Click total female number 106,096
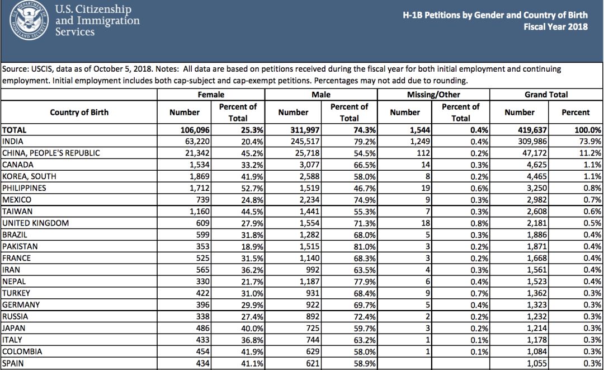 (x=195, y=130)
